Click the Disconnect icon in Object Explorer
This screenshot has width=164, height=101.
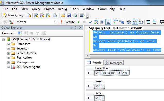(26, 33)
